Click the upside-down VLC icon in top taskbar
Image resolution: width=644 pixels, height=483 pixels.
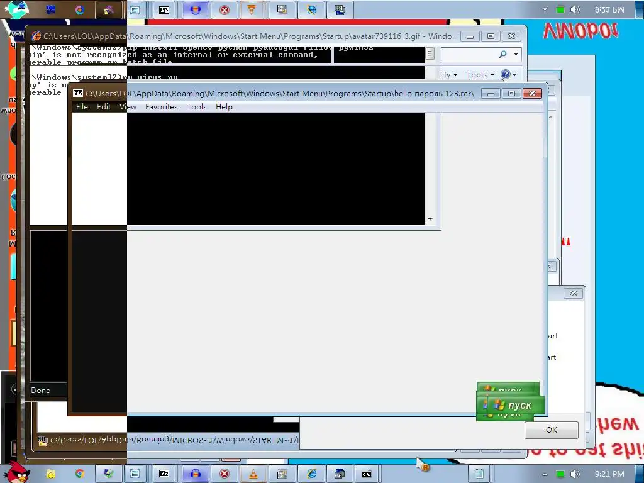(252, 10)
